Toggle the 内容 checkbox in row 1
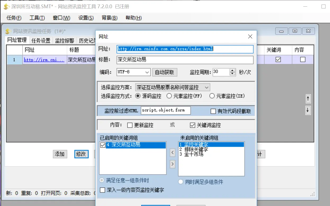 click(x=303, y=60)
